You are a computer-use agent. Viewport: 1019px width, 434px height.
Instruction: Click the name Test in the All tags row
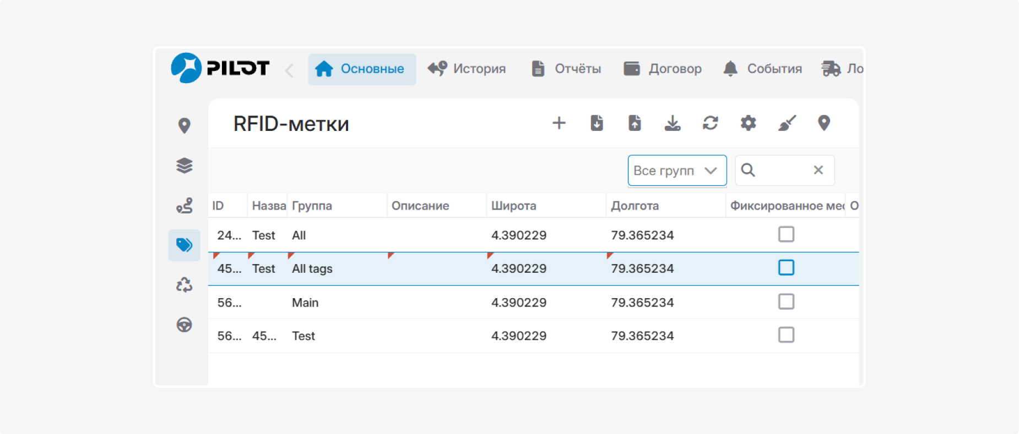[x=263, y=269]
